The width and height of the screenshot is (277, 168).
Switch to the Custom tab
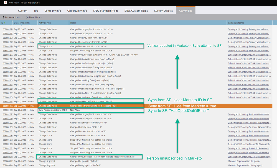(23, 11)
